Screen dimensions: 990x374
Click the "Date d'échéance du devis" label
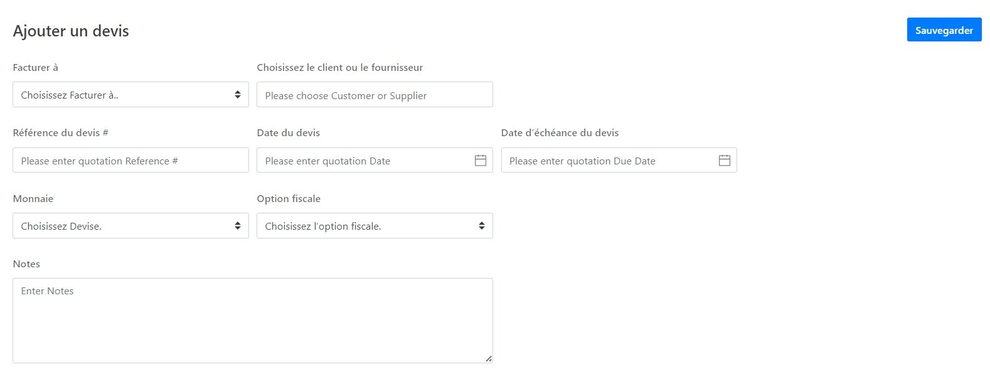(560, 133)
